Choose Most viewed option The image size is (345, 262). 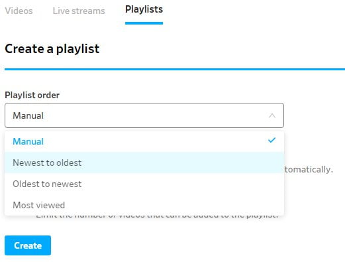144,205
